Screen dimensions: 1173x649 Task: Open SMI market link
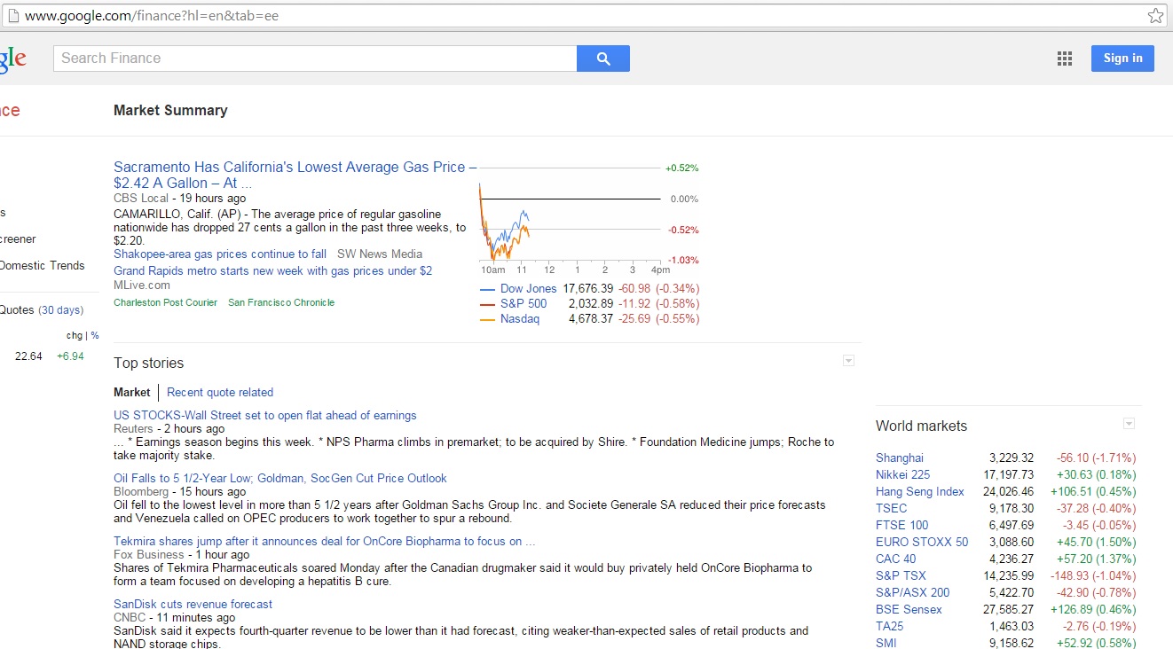click(886, 643)
